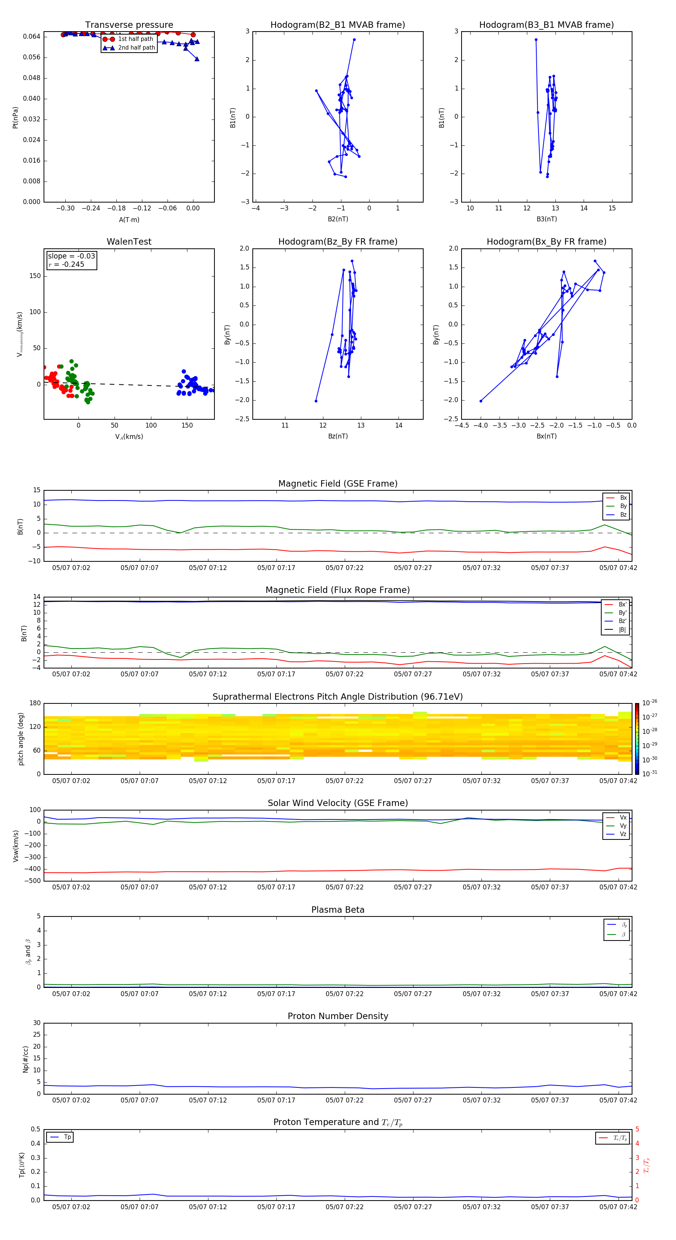Click the "B2(nT)" x-axis label
This screenshot has width=676, height=1240.
pyautogui.click(x=338, y=219)
